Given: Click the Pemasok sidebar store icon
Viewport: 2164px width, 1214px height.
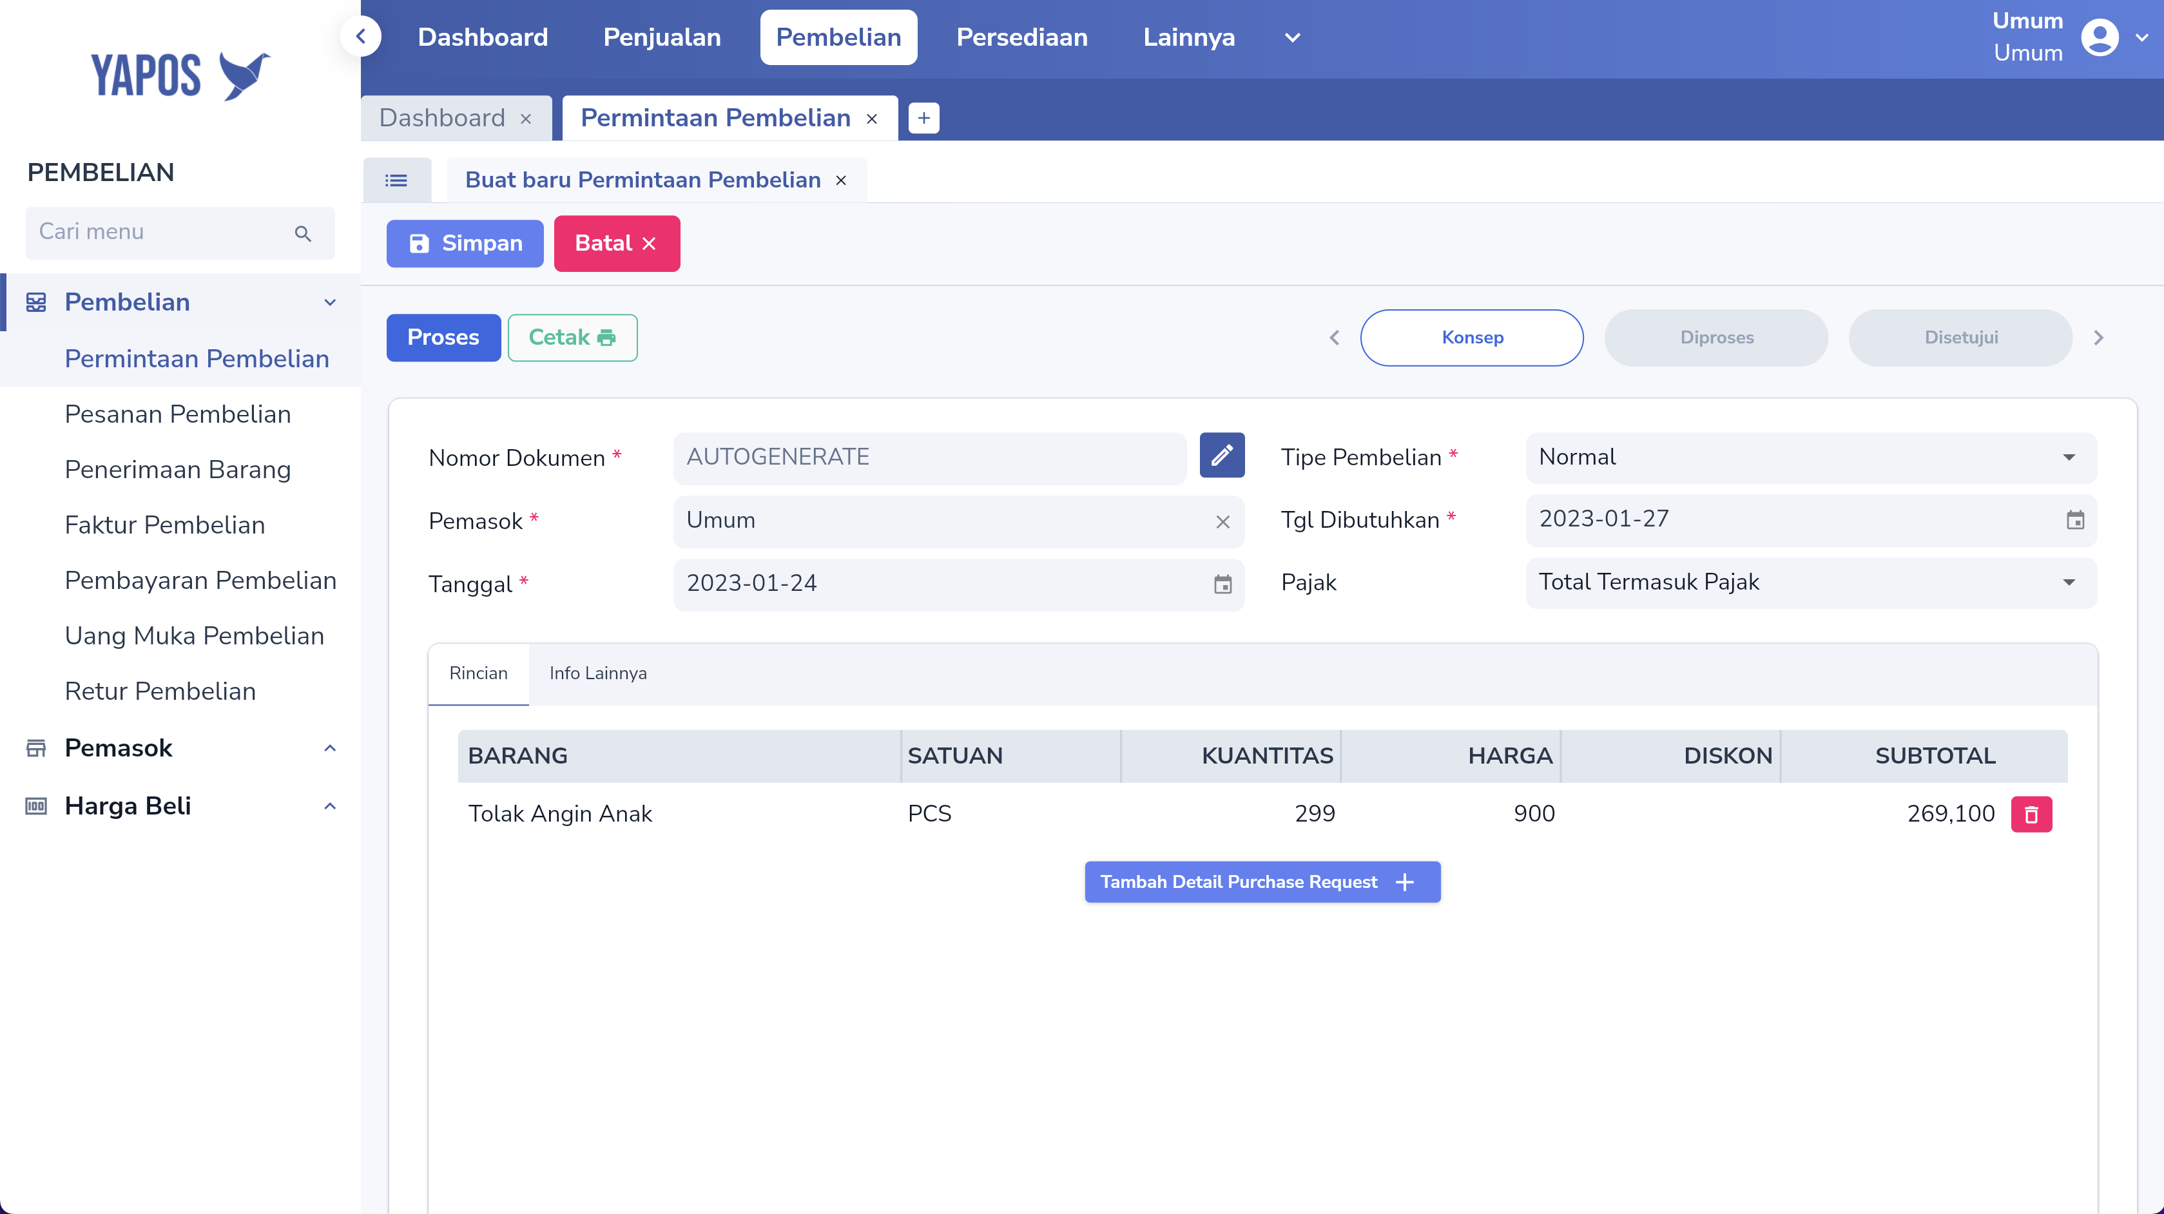Looking at the screenshot, I should pos(36,747).
